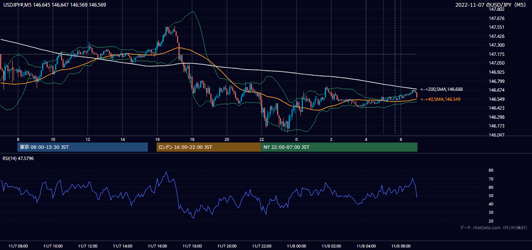The width and height of the screenshot is (532, 250).
Task: Click the 11/7 14:00 bottom time label
Action: (122, 246)
